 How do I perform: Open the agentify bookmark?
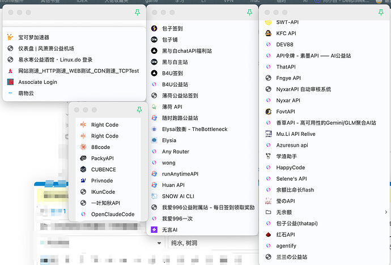pos(286,246)
